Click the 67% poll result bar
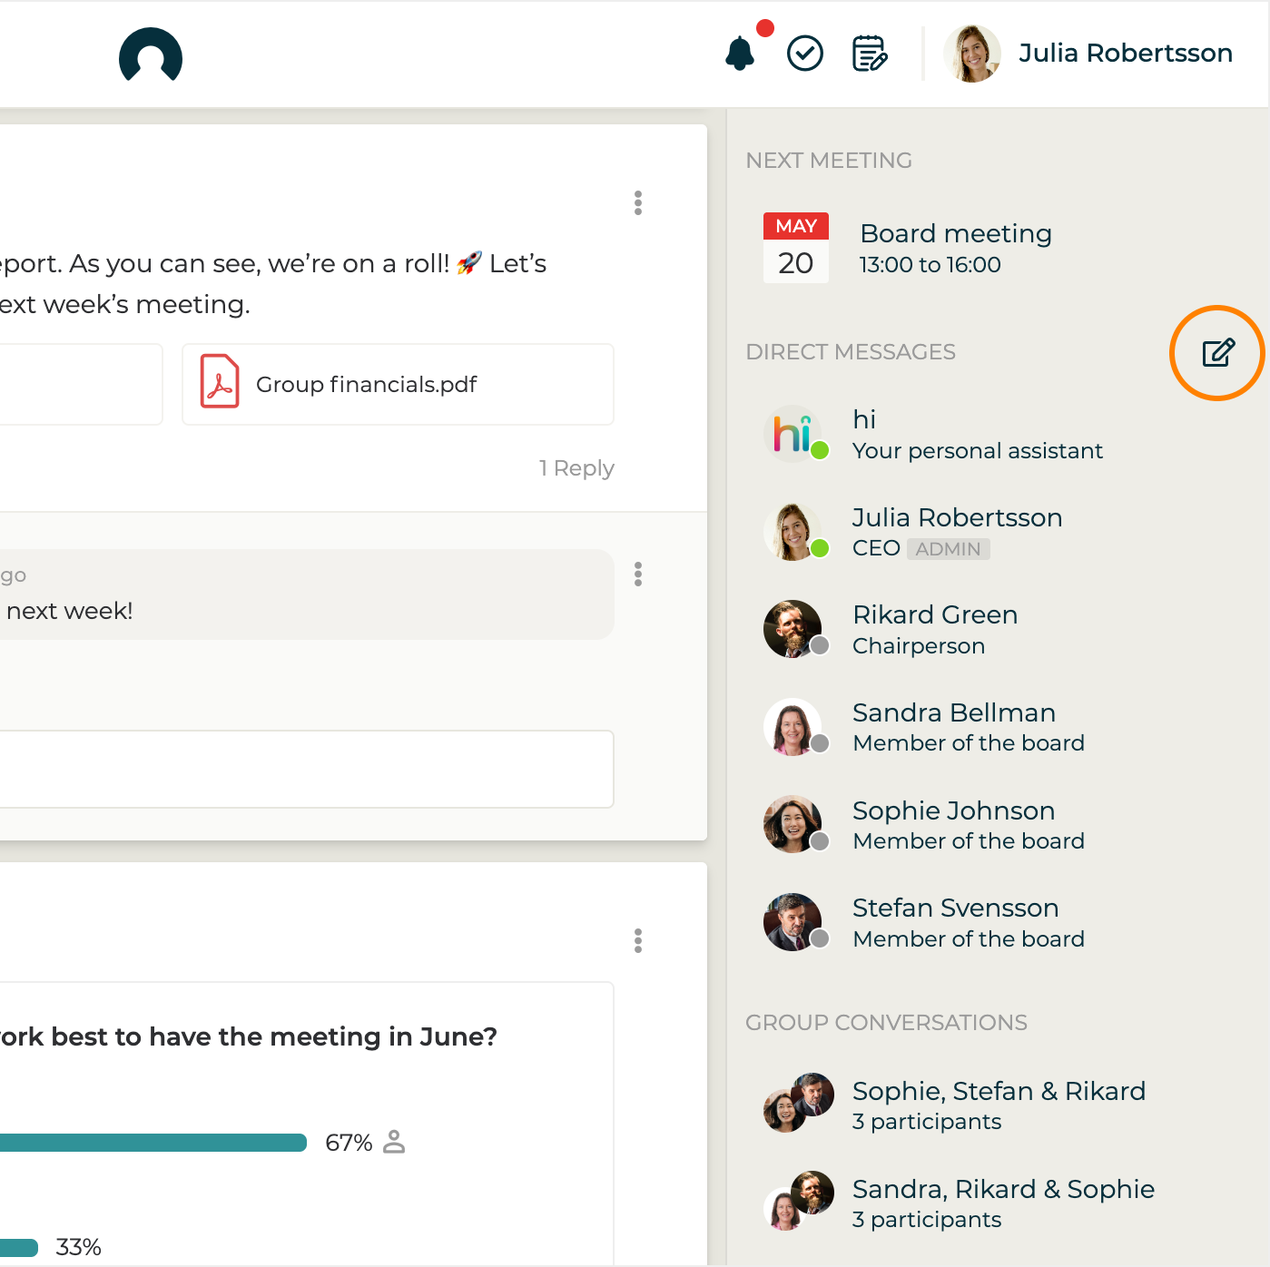The height and width of the screenshot is (1267, 1270). coord(153,1143)
